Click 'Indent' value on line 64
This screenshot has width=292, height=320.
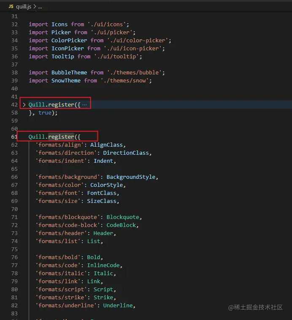[103, 161]
